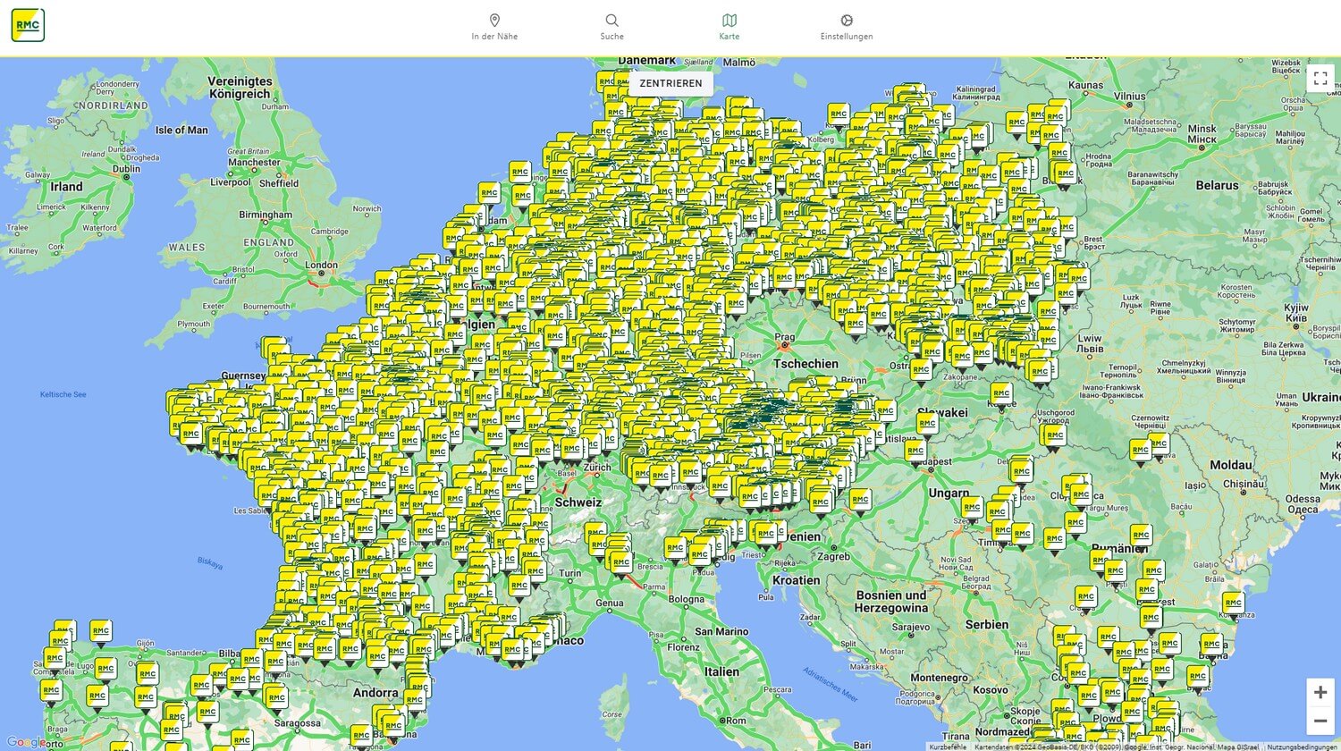Select the RMC marker near Padua
The height and width of the screenshot is (751, 1341).
(x=699, y=556)
